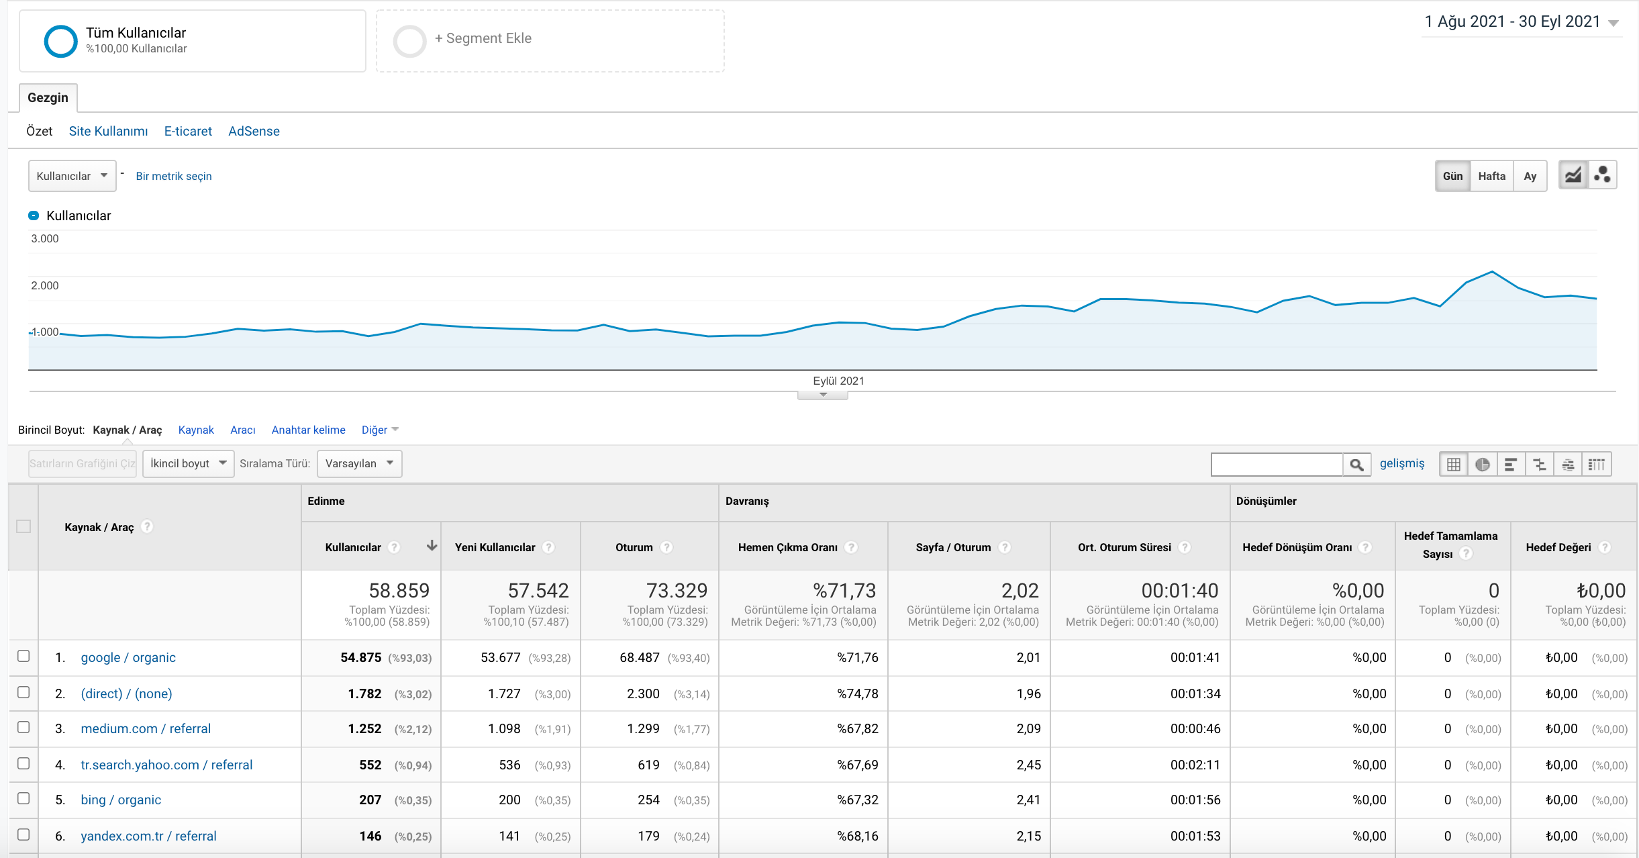Open help icon for Hemen Çıkma Oranı
Screen dimensions: 1639x858
tap(851, 547)
